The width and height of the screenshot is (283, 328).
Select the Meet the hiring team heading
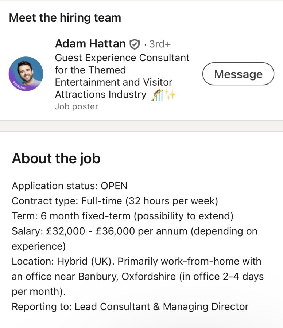tap(65, 17)
